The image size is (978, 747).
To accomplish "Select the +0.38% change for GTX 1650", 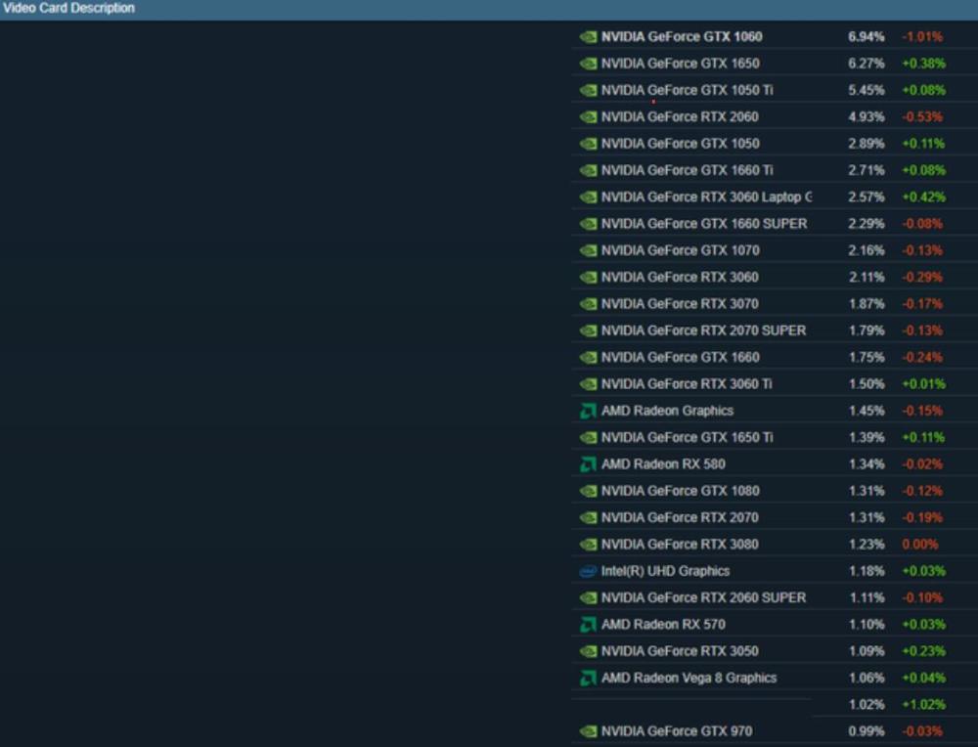I will tap(924, 64).
